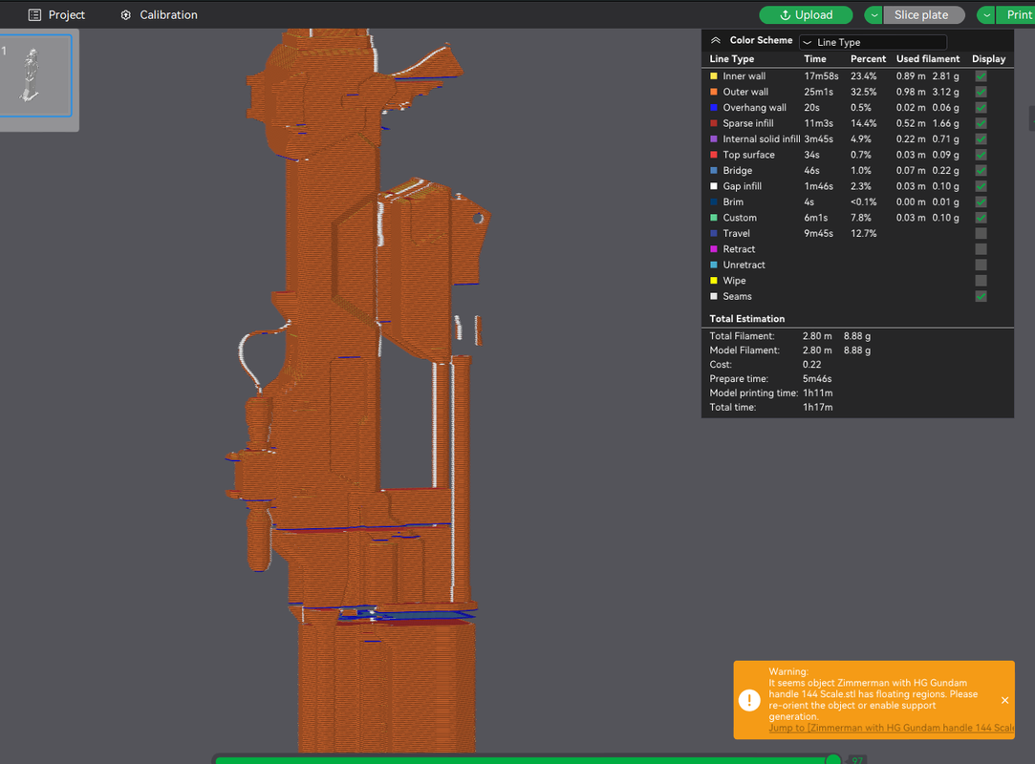Click the Display column header
This screenshot has height=764, width=1035.
989,58
